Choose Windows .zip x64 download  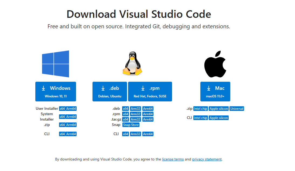pyautogui.click(x=62, y=125)
